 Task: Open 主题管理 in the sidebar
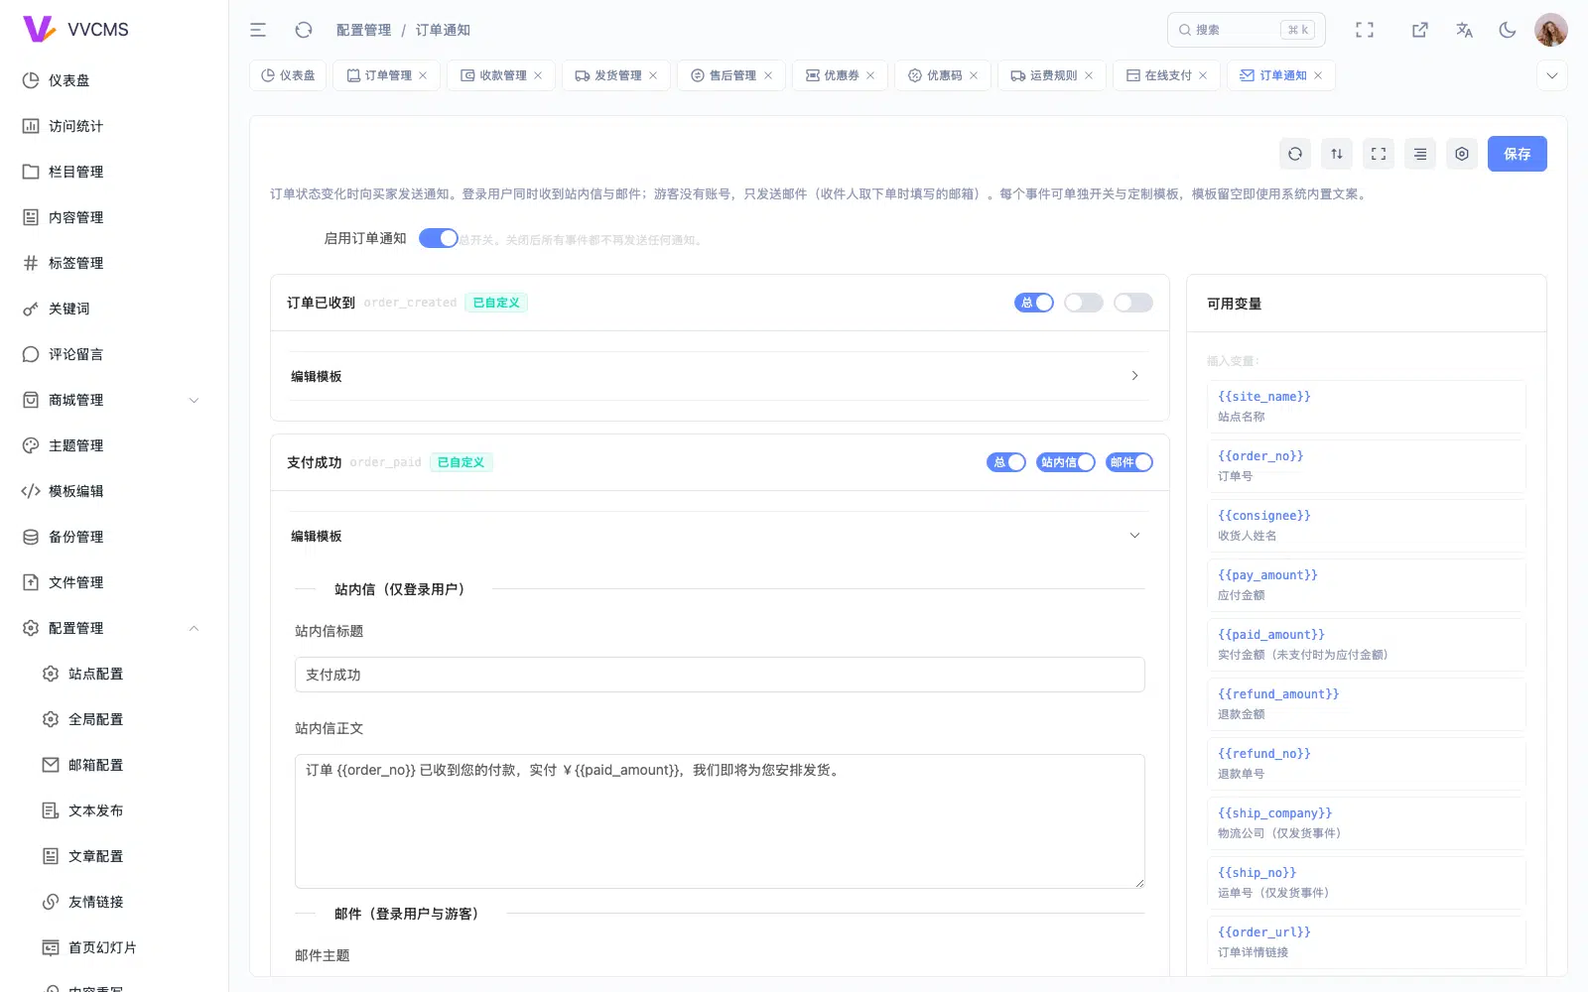tap(114, 445)
